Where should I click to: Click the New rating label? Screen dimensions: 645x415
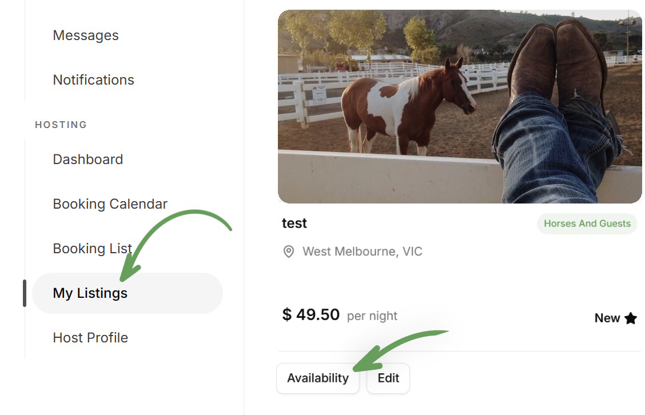point(607,318)
